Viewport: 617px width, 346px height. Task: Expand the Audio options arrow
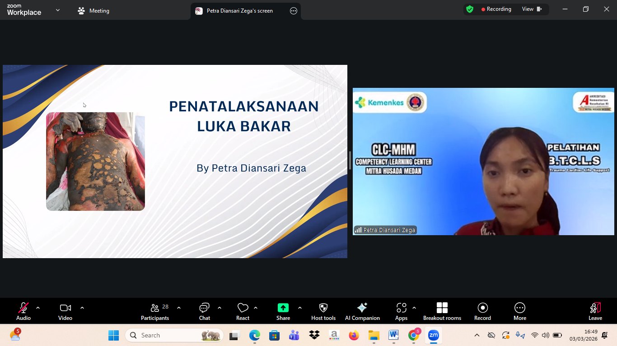[x=38, y=308]
